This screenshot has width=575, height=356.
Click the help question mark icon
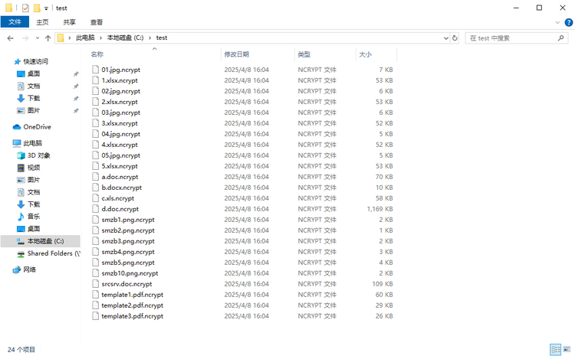pos(568,22)
